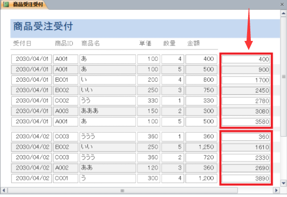Click the vertical scrollbar thumb

point(283,76)
